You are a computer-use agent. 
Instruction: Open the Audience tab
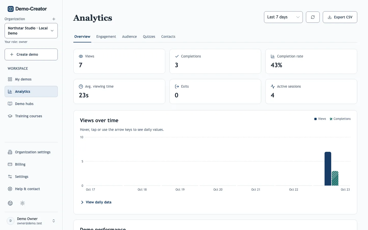[129, 37]
